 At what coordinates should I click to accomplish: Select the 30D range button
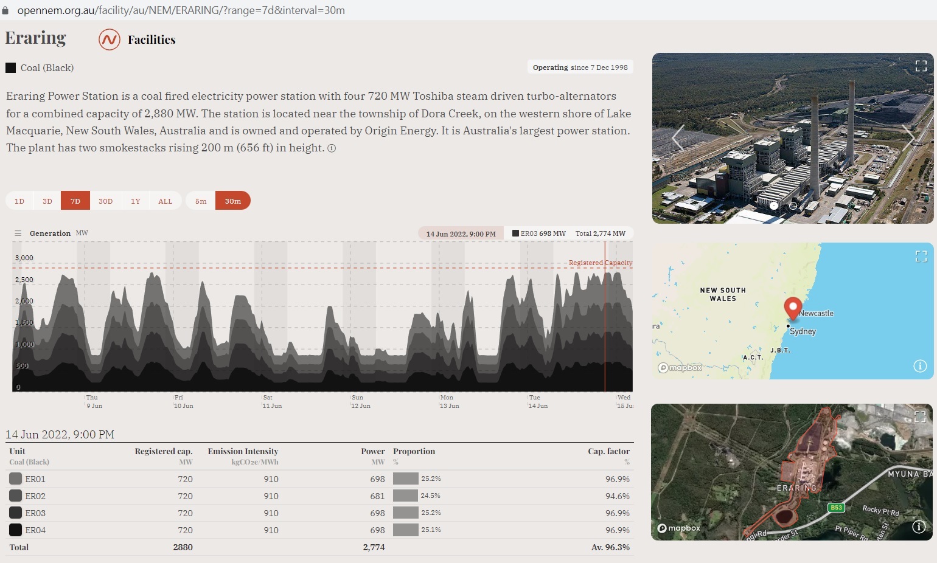[x=106, y=201]
